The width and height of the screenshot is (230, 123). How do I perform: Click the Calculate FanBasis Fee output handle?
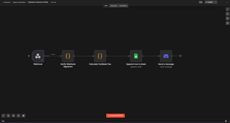[x=106, y=56]
